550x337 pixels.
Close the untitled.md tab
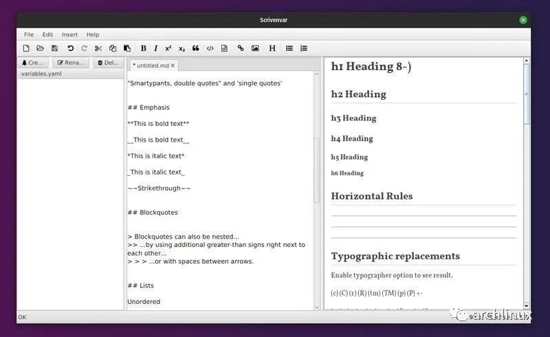click(173, 65)
